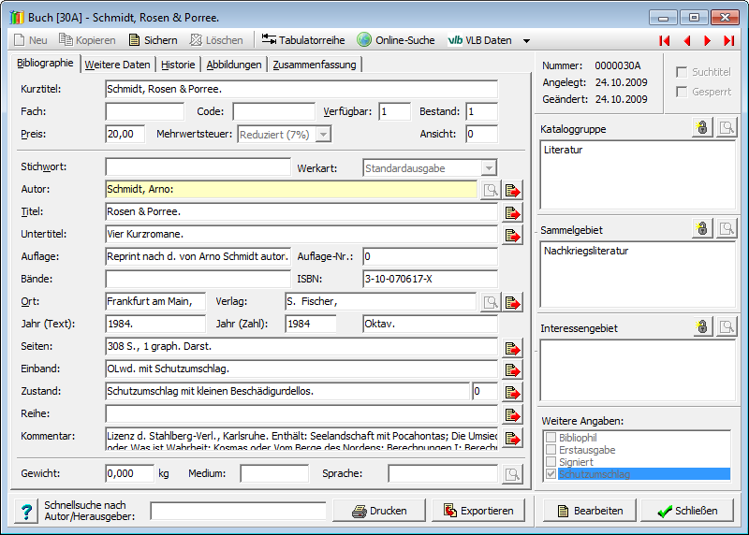
Task: Open the Online-Suche globe tool
Action: (x=364, y=40)
